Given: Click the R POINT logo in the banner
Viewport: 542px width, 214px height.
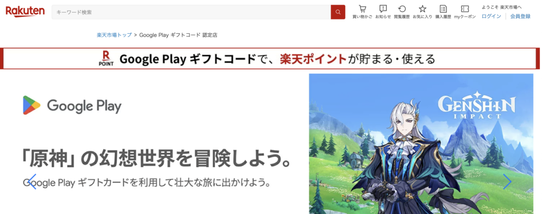Looking at the screenshot, I should click(106, 59).
